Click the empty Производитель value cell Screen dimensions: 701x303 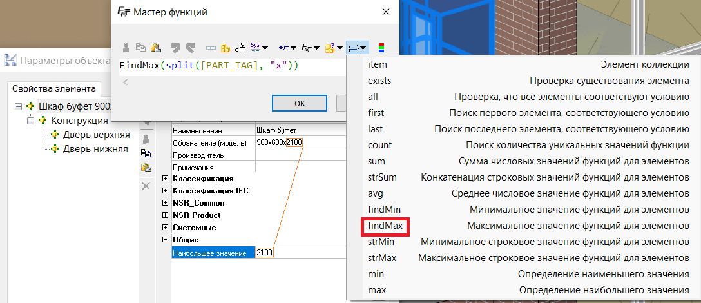(301, 155)
